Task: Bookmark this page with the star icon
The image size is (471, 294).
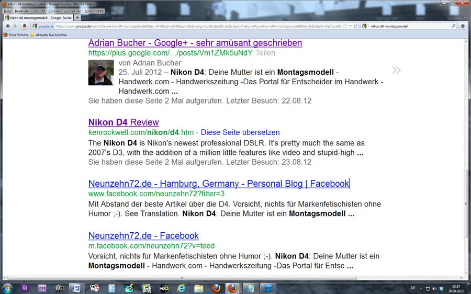Action: [345, 26]
